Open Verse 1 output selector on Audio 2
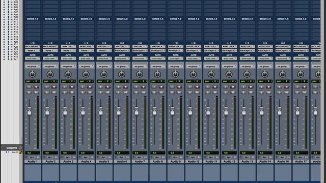This screenshot has height=183, width=326. (50, 51)
